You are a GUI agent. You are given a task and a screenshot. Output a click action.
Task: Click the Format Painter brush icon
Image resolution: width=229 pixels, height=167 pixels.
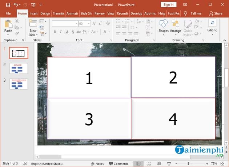(x=17, y=34)
